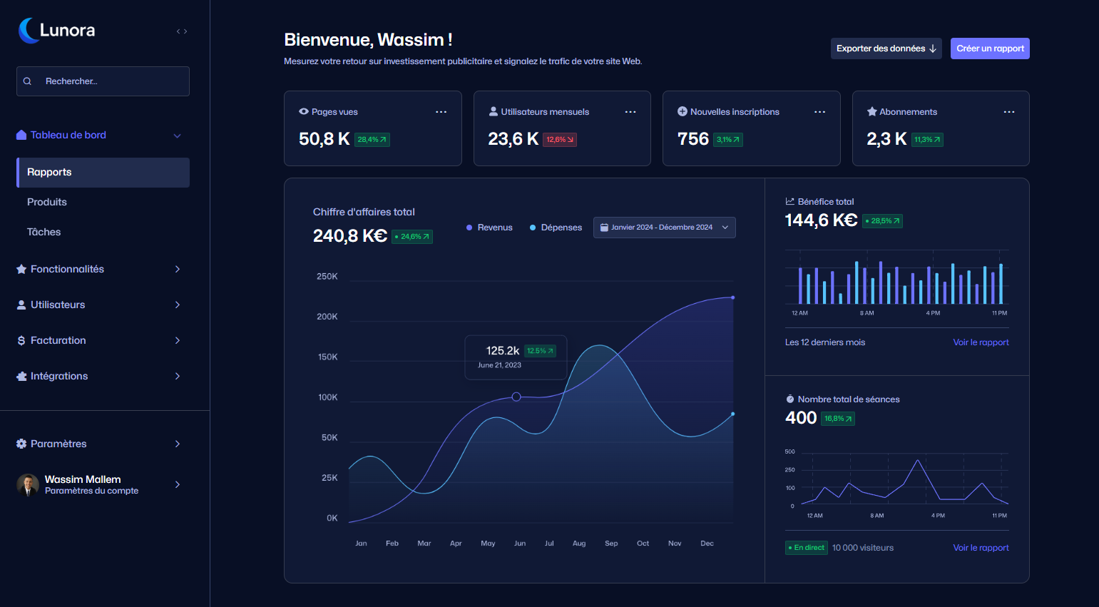Click the data point marker on revenue chart

click(x=516, y=397)
